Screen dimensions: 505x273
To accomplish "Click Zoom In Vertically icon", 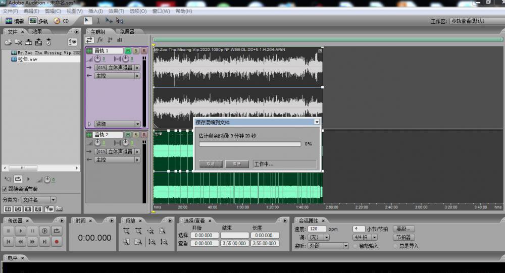I will point(151,242).
